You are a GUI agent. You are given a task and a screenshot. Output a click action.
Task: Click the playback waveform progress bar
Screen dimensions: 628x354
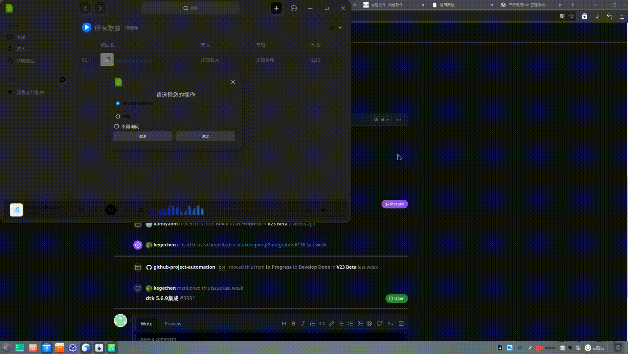point(178,210)
